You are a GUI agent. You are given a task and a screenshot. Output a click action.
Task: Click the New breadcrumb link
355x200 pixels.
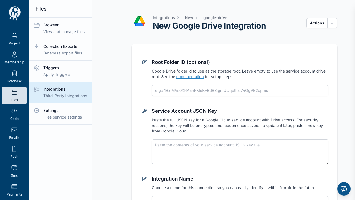(x=189, y=18)
